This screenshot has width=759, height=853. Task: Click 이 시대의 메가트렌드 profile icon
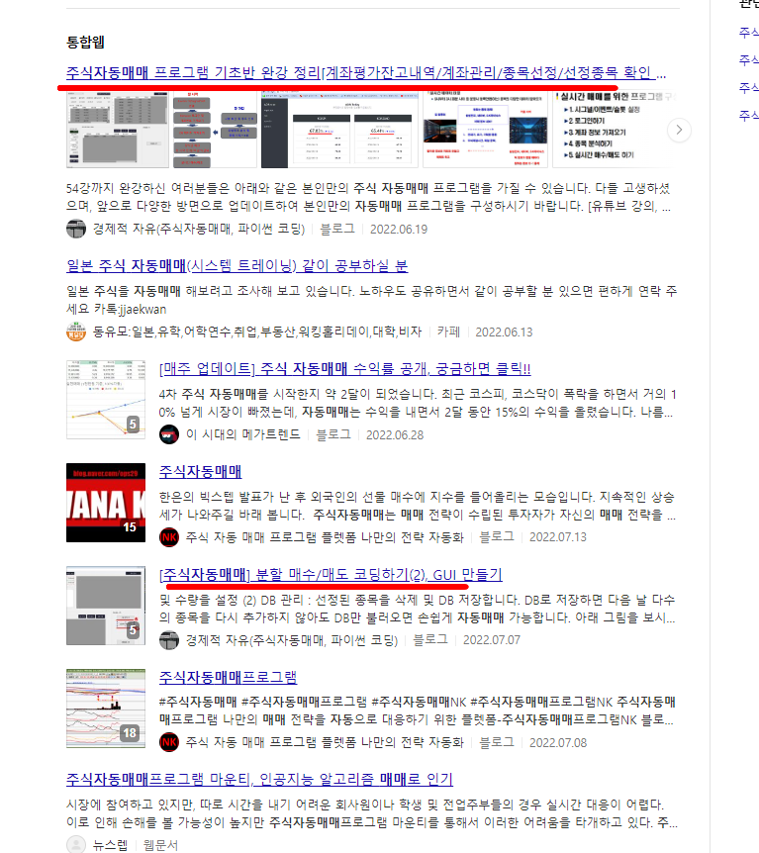(169, 434)
